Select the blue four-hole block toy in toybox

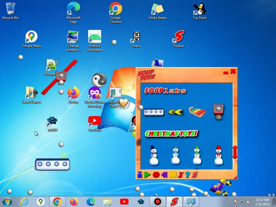point(154,112)
